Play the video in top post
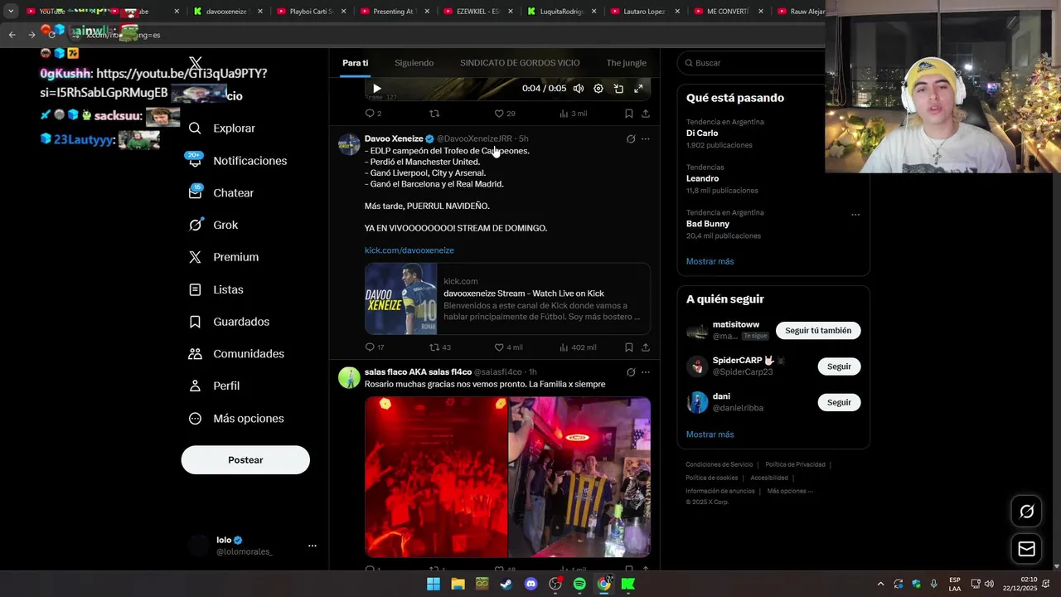 377,89
